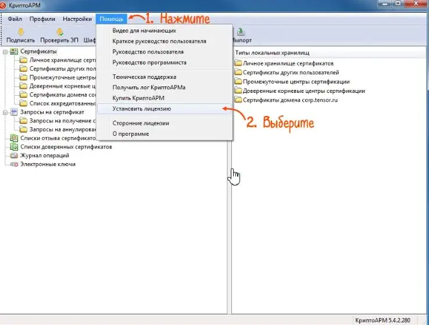Click the Подписать toolbar icon

click(21, 32)
